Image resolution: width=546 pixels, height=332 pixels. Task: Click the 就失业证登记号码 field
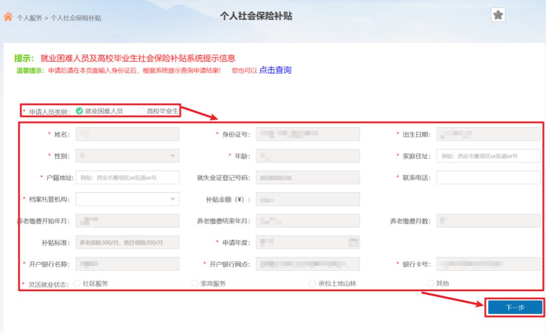point(308,177)
